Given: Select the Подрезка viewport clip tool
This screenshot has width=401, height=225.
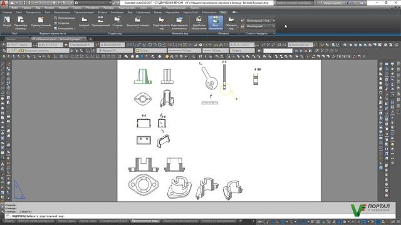Looking at the screenshot, I should (x=61, y=23).
